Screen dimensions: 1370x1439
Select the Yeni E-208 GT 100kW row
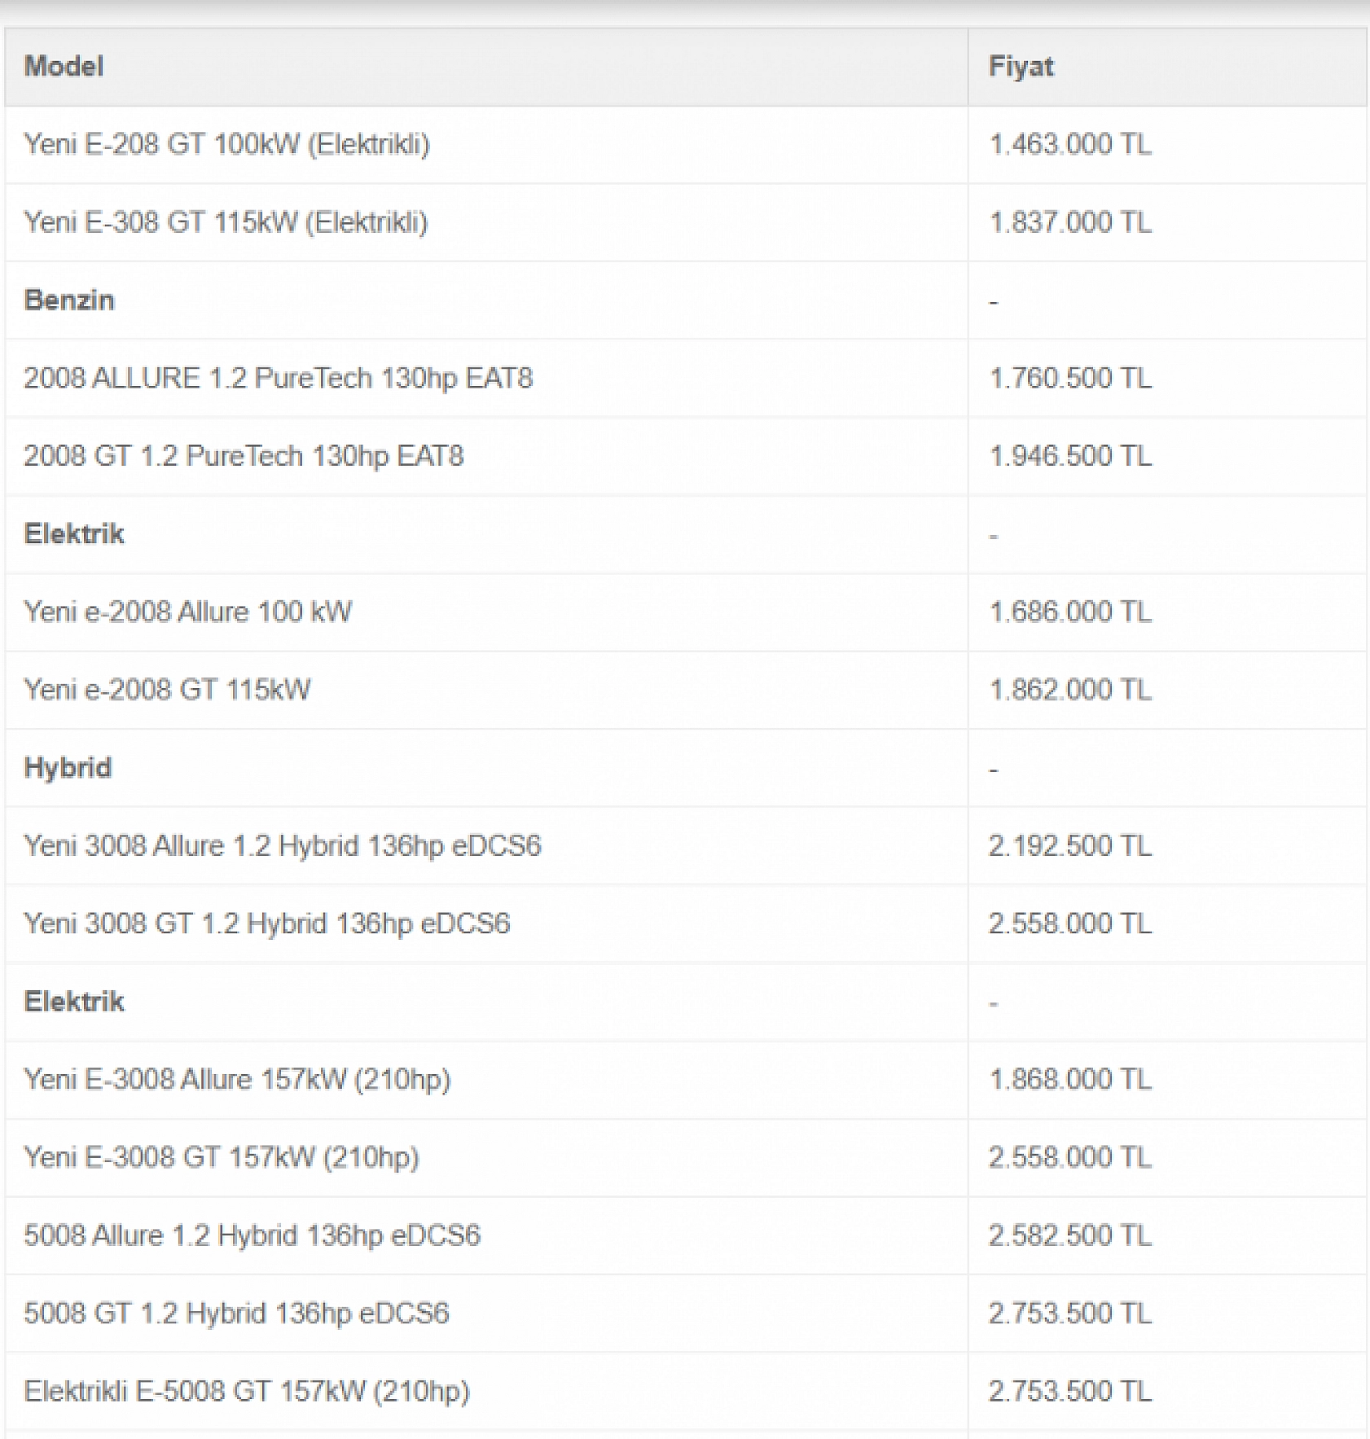click(226, 144)
